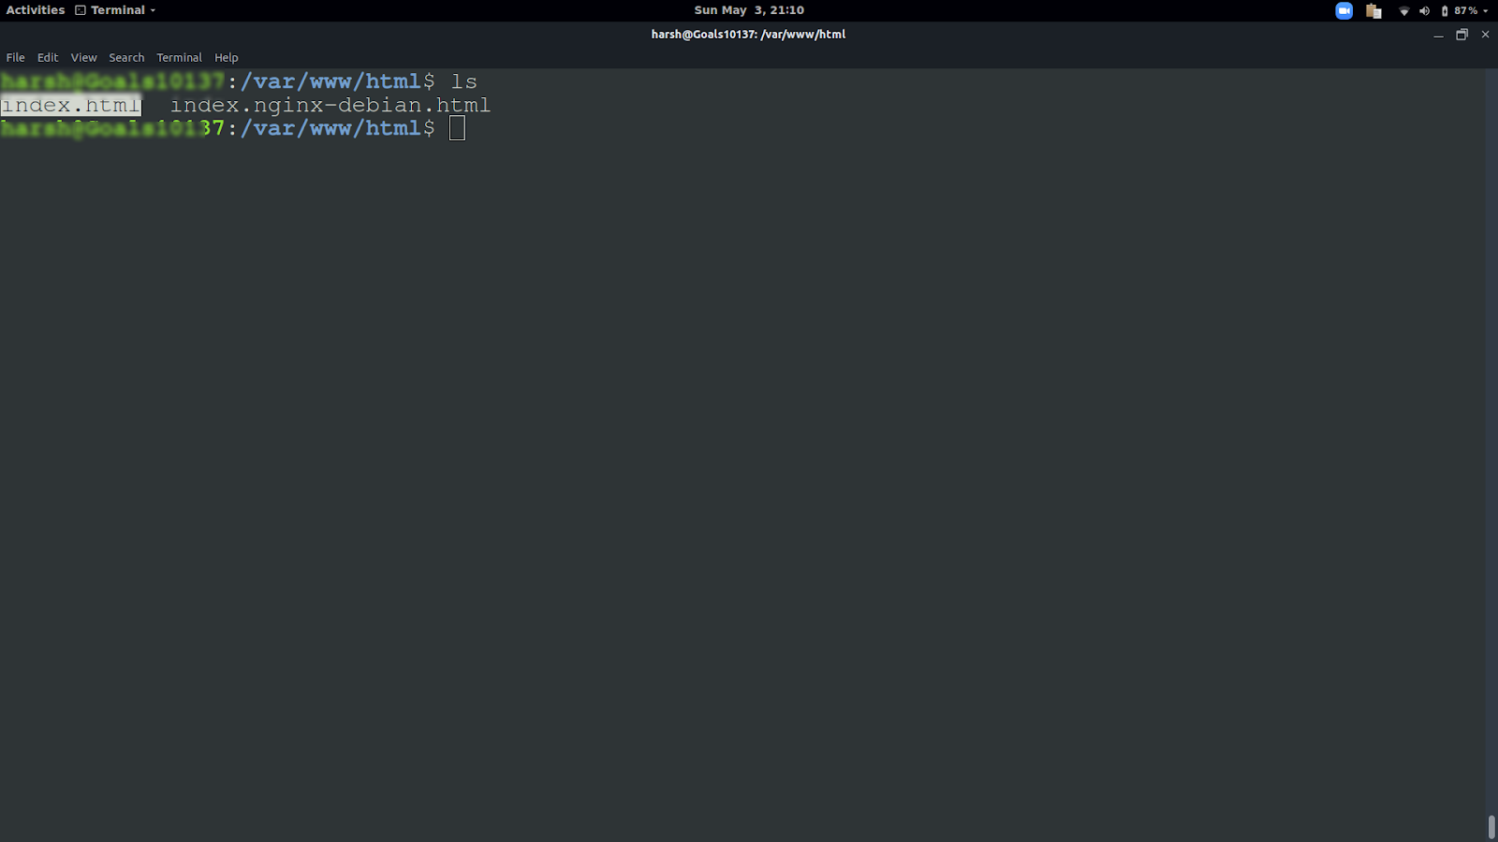Screen dimensions: 1498x842
Task: Expand the system menu arrow beside battery
Action: (1486, 11)
